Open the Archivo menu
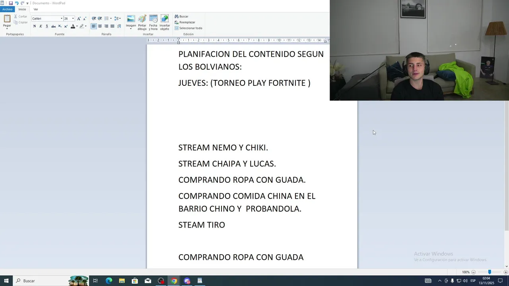 pyautogui.click(x=8, y=9)
